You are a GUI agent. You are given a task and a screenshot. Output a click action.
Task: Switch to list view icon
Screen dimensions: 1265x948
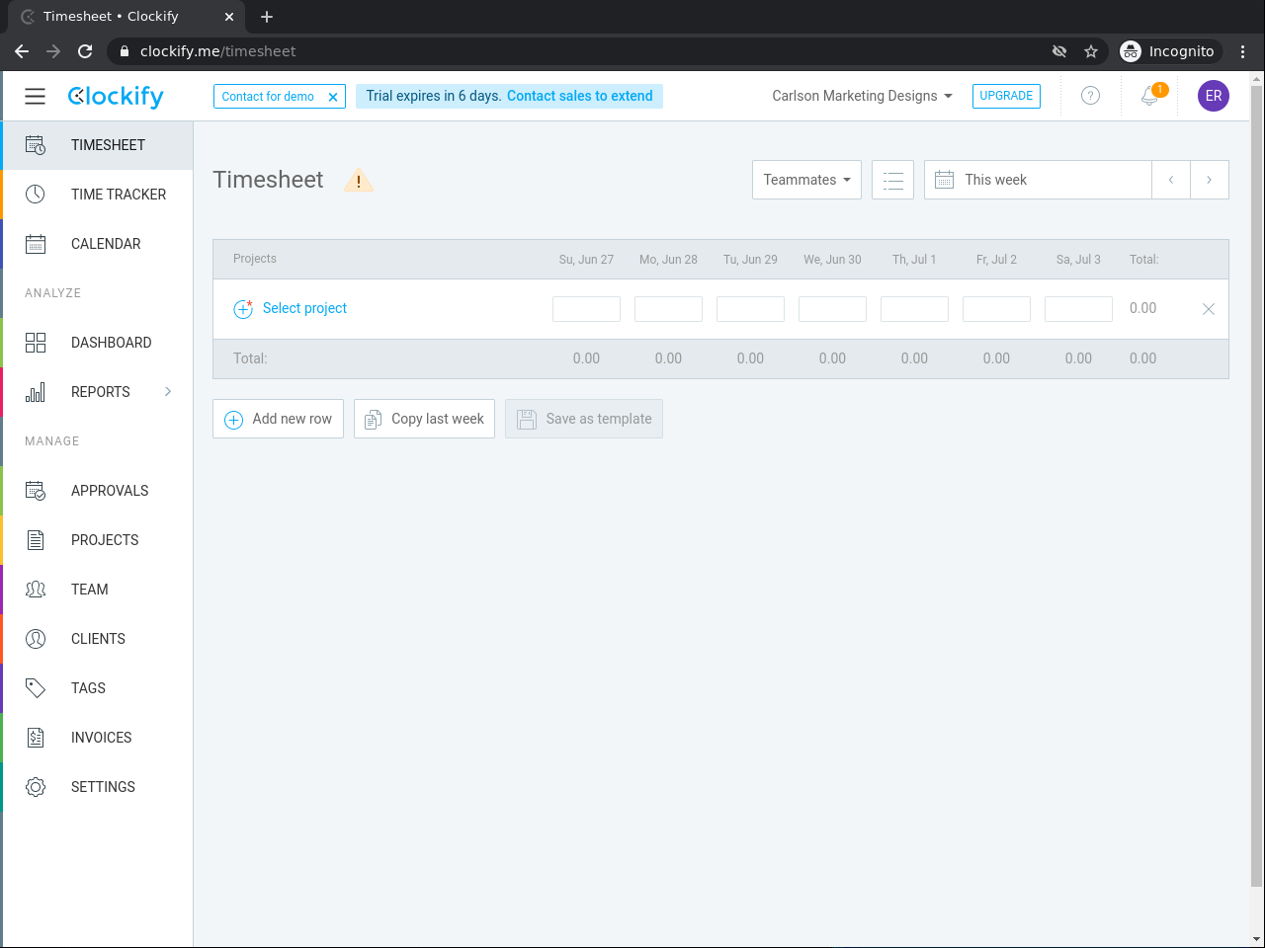[892, 180]
